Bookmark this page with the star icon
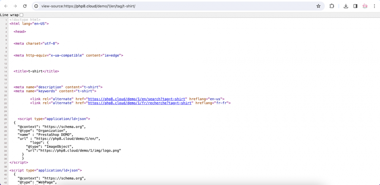 coord(318,6)
